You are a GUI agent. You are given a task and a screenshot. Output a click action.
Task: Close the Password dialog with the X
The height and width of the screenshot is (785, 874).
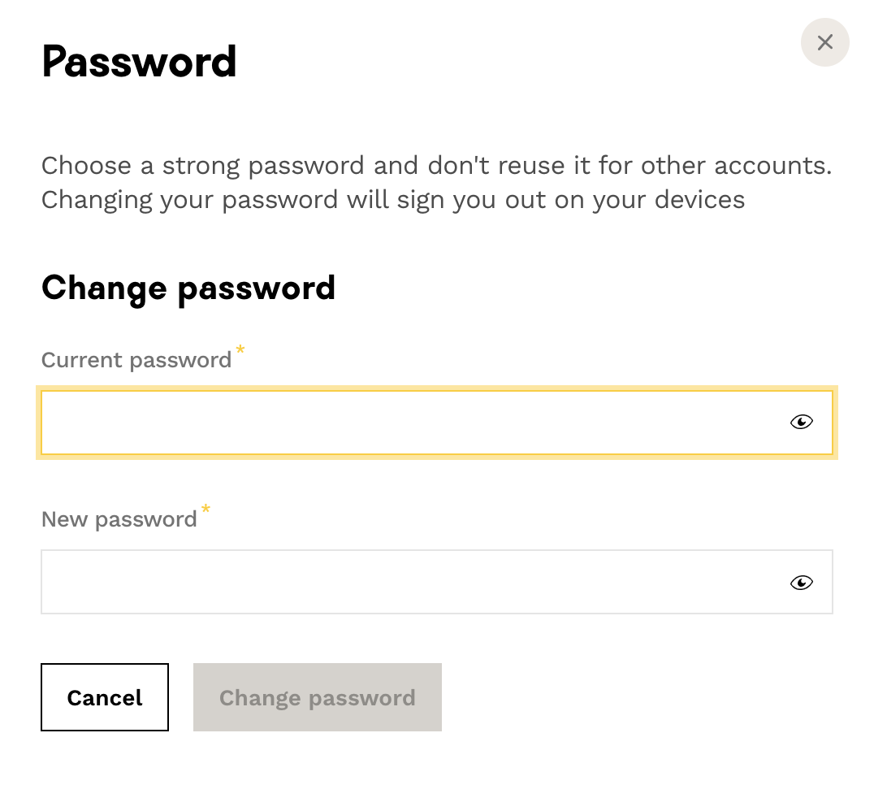pyautogui.click(x=824, y=42)
